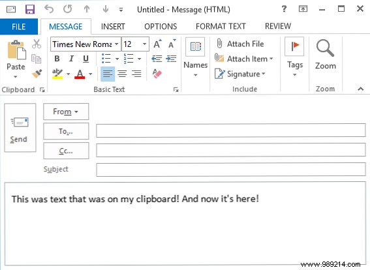Center the text
Viewport: 370px width, 270px height.
pos(122,74)
